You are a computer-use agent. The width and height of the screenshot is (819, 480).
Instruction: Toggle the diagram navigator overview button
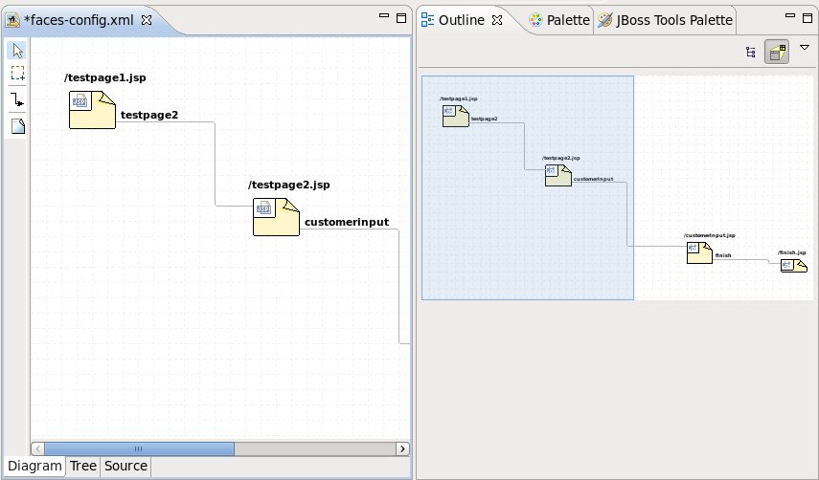(777, 52)
